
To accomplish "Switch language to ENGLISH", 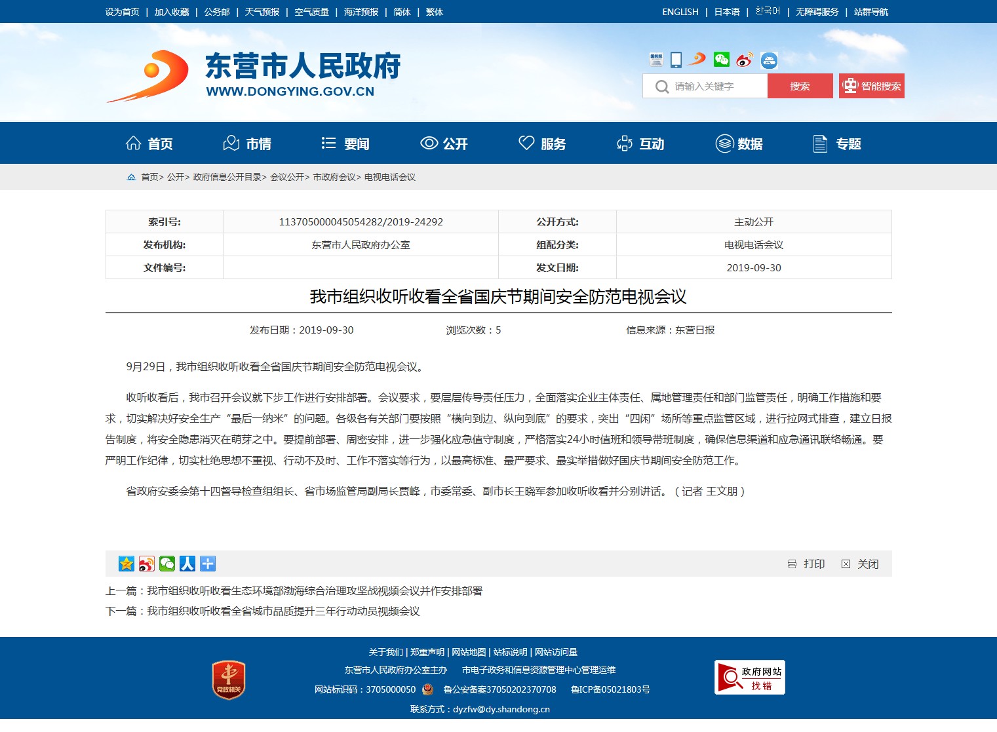I will 680,12.
